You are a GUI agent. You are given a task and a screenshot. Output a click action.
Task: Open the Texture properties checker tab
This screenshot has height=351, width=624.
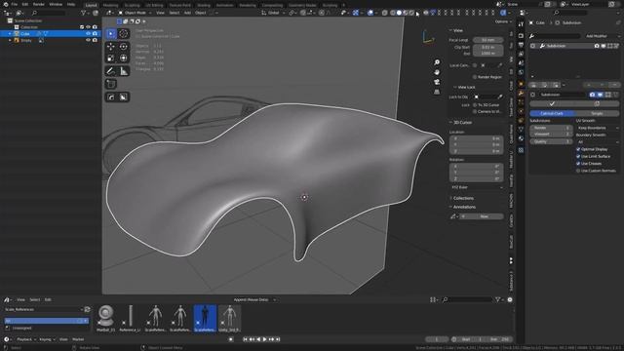point(521,150)
